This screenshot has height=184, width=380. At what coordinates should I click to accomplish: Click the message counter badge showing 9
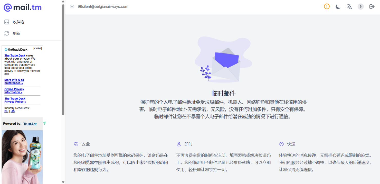[x=360, y=6]
